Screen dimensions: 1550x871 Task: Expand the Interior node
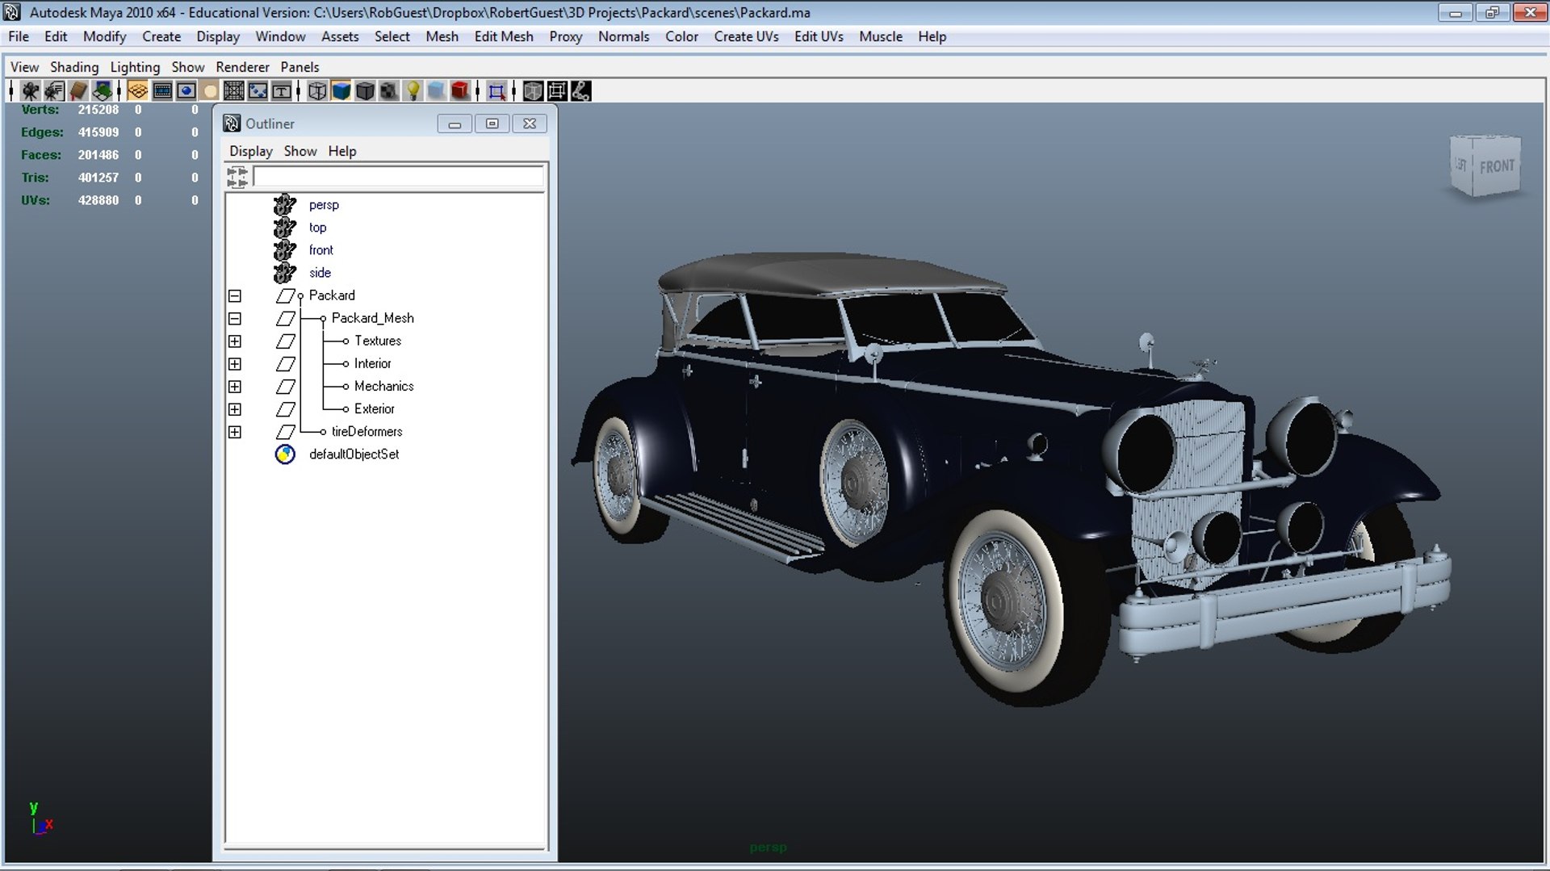point(235,364)
